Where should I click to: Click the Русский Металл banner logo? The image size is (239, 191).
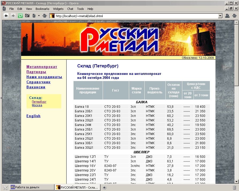pos(119,40)
